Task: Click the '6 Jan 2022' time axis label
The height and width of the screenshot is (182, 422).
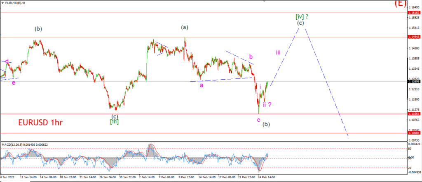Action: click(x=8, y=177)
